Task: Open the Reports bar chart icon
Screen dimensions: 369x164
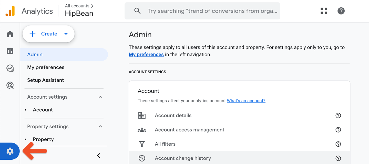Action: 10,51
